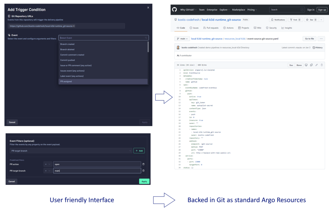Open the Go to file button
This screenshot has width=329, height=211.
[x=309, y=38]
